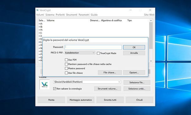Click the Tipo column header
The width and height of the screenshot is (191, 115).
[130, 21]
